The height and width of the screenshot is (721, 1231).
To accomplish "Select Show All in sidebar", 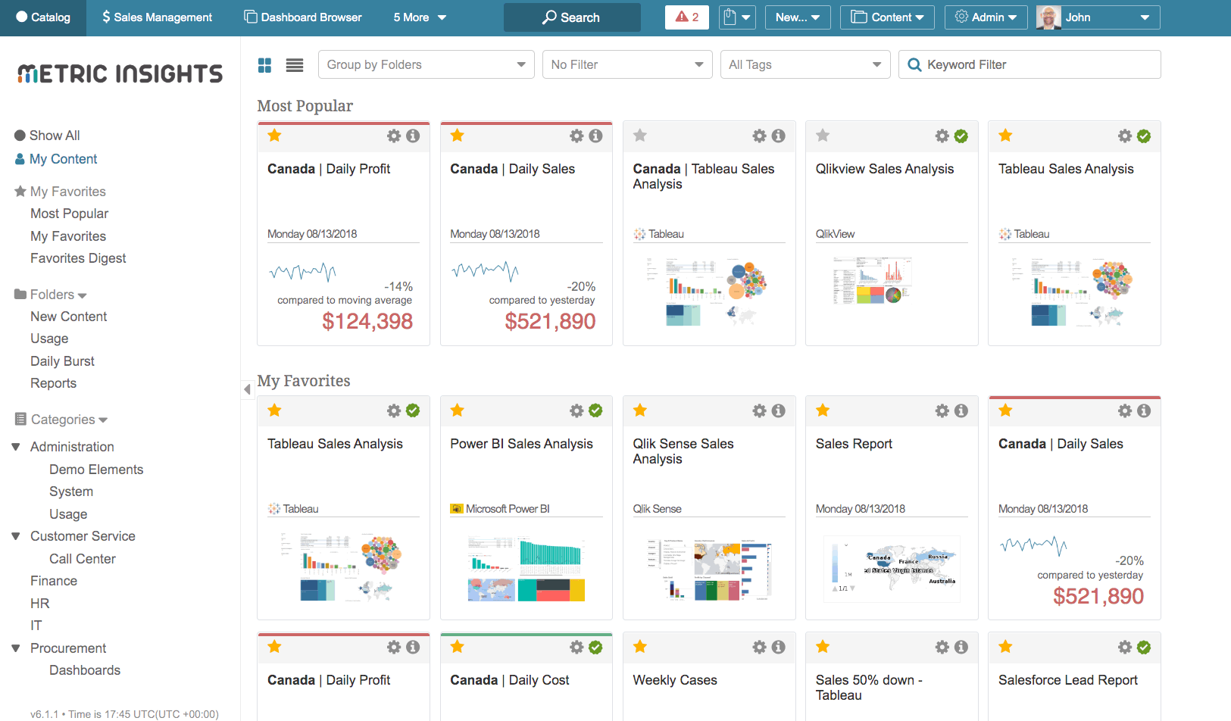I will (x=47, y=136).
